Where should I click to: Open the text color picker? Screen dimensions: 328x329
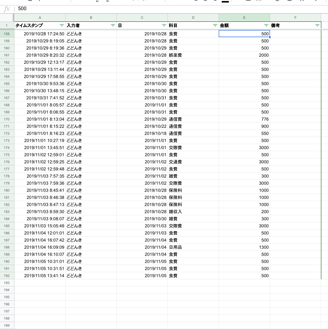point(225,1)
